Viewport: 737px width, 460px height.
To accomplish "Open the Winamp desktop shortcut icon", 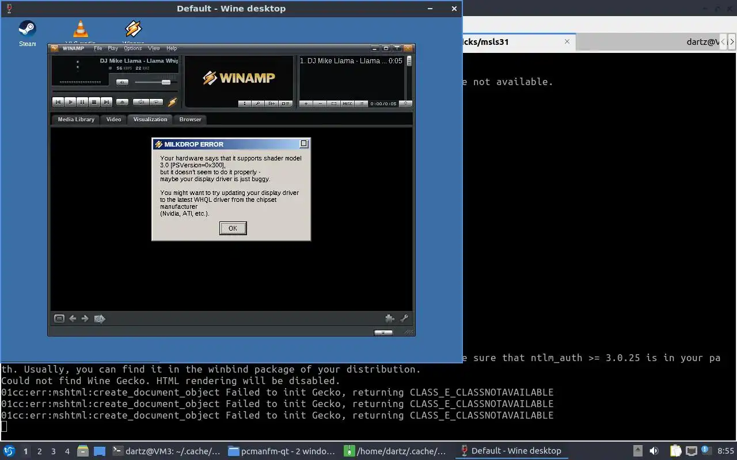I will click(x=133, y=32).
